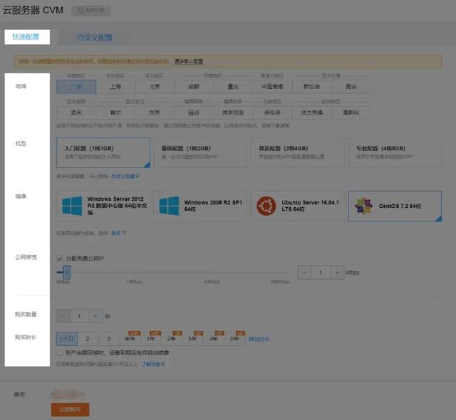Screen dimensions: 456x420
Task: Click the CentOS logo icon
Action: click(363, 206)
